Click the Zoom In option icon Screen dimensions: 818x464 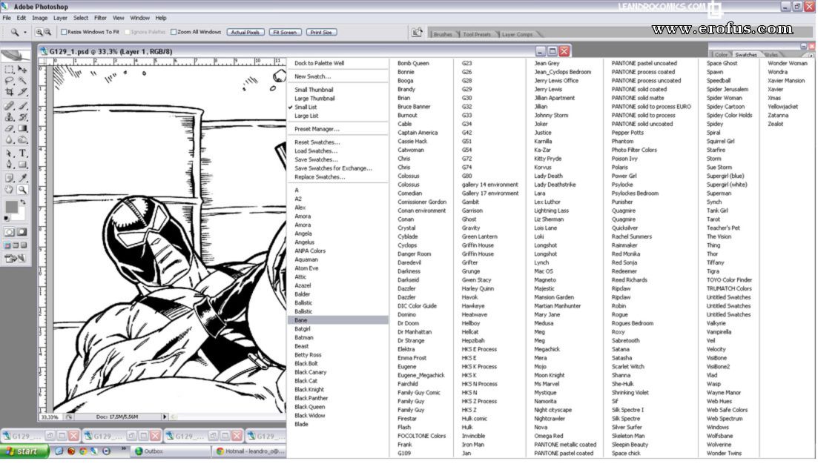39,32
